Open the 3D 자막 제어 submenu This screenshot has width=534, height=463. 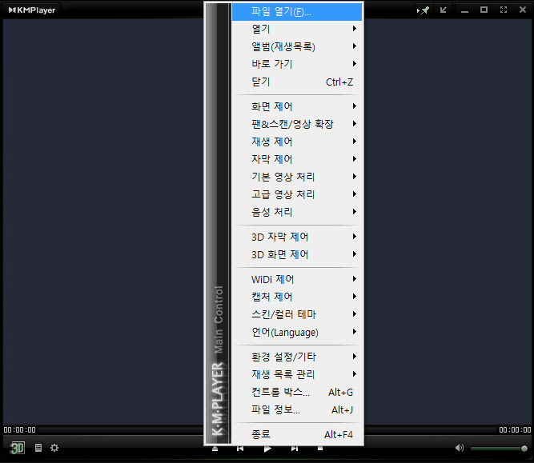pos(297,237)
